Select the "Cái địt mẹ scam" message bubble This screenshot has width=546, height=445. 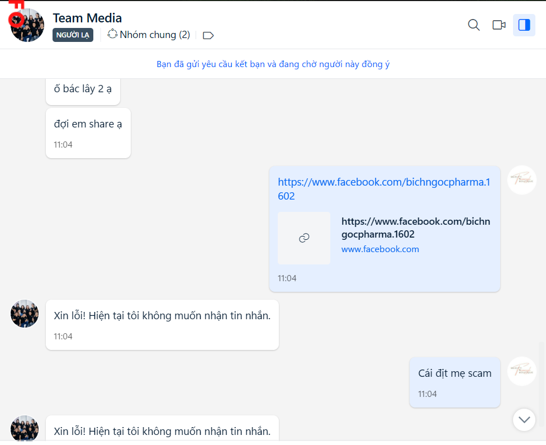pos(454,373)
